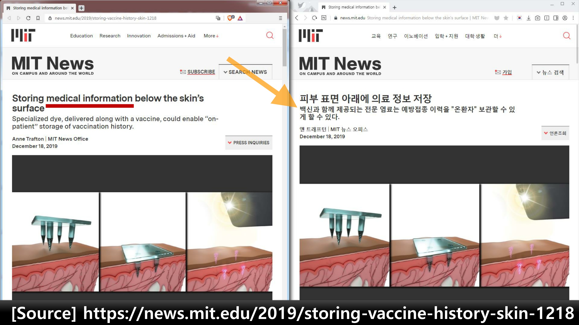Click the mobile-window icon beside the capture icon
Screen dimensions: 579x325
[x=547, y=18]
